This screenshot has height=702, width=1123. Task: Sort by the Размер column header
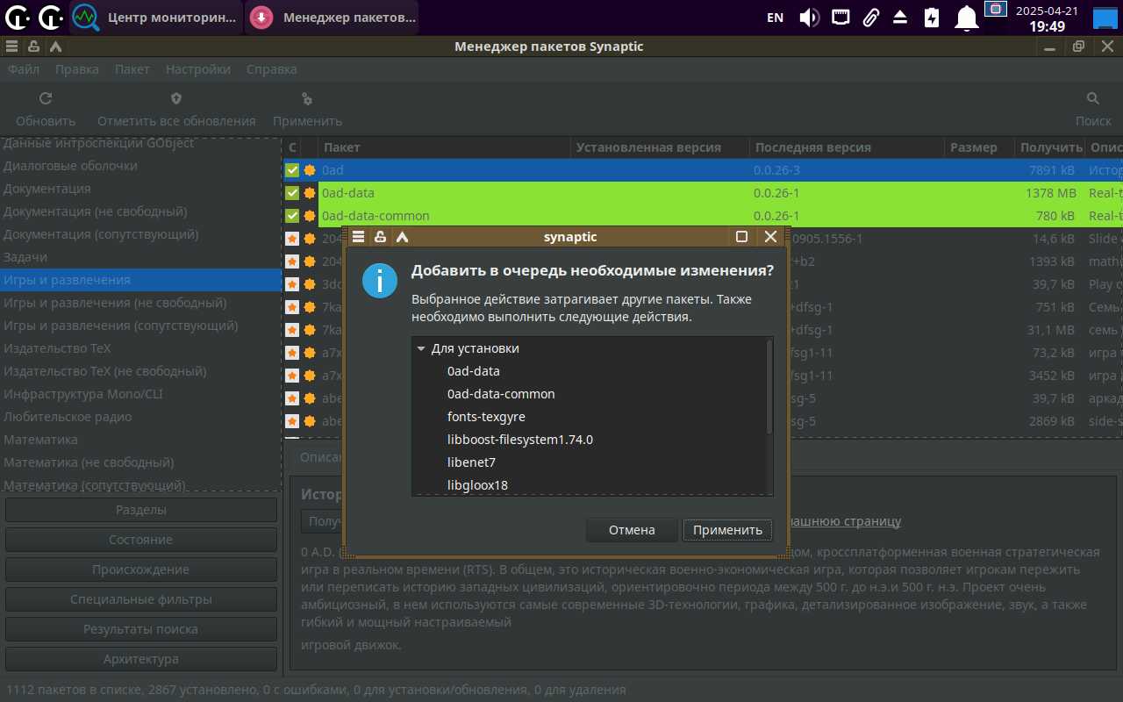[978, 147]
